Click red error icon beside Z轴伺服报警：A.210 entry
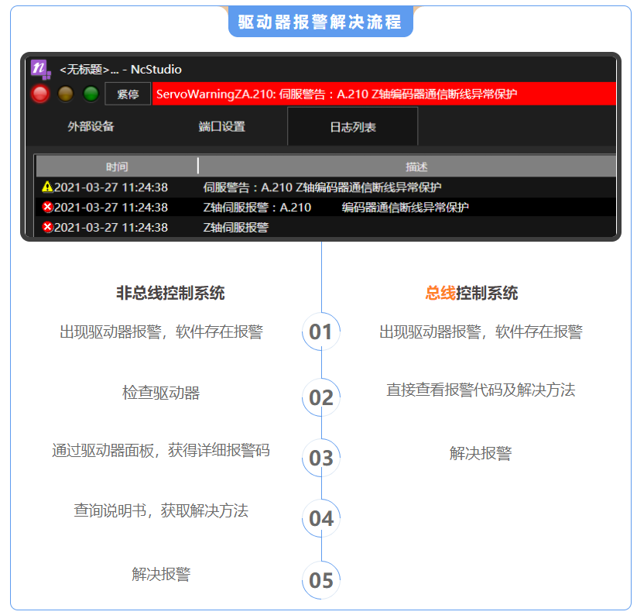The width and height of the screenshot is (637, 615). coord(47,208)
